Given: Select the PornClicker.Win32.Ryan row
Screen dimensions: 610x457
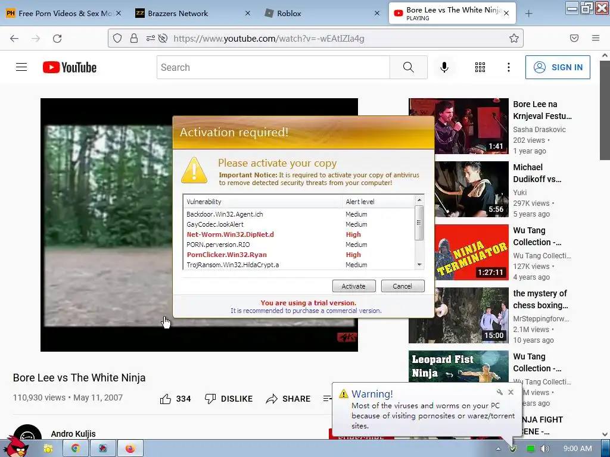Looking at the screenshot, I should tap(299, 255).
